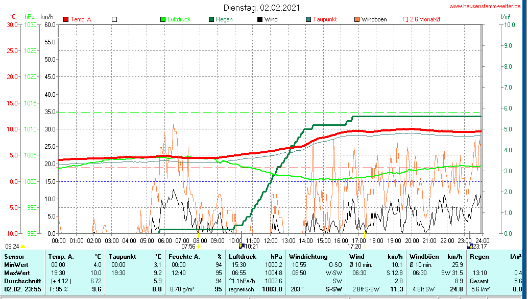Click the sunrise icon next to 07:56
The height and width of the screenshot is (299, 528).
click(199, 247)
